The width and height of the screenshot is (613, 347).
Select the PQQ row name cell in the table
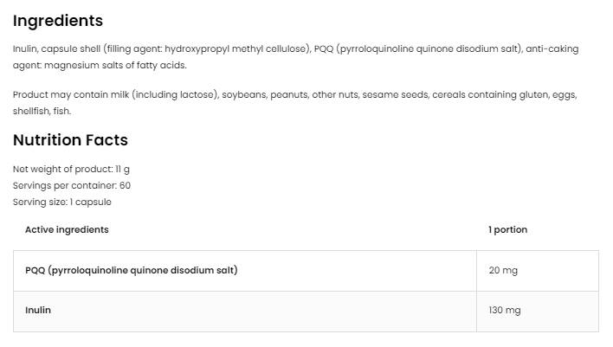131,270
